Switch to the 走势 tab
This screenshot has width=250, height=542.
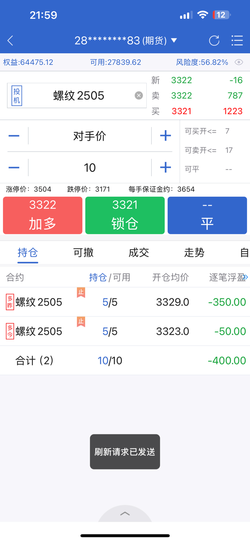[x=194, y=252]
